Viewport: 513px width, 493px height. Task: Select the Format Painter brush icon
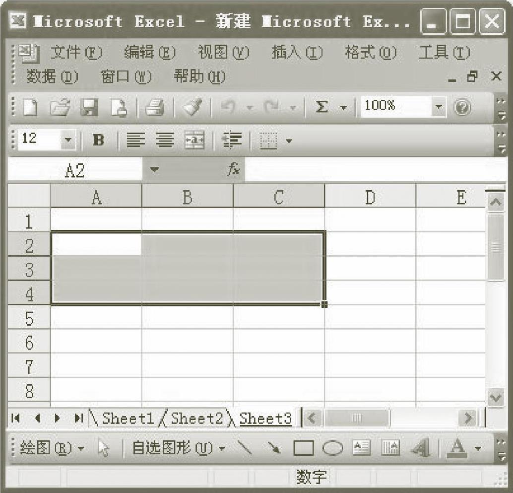(x=192, y=107)
